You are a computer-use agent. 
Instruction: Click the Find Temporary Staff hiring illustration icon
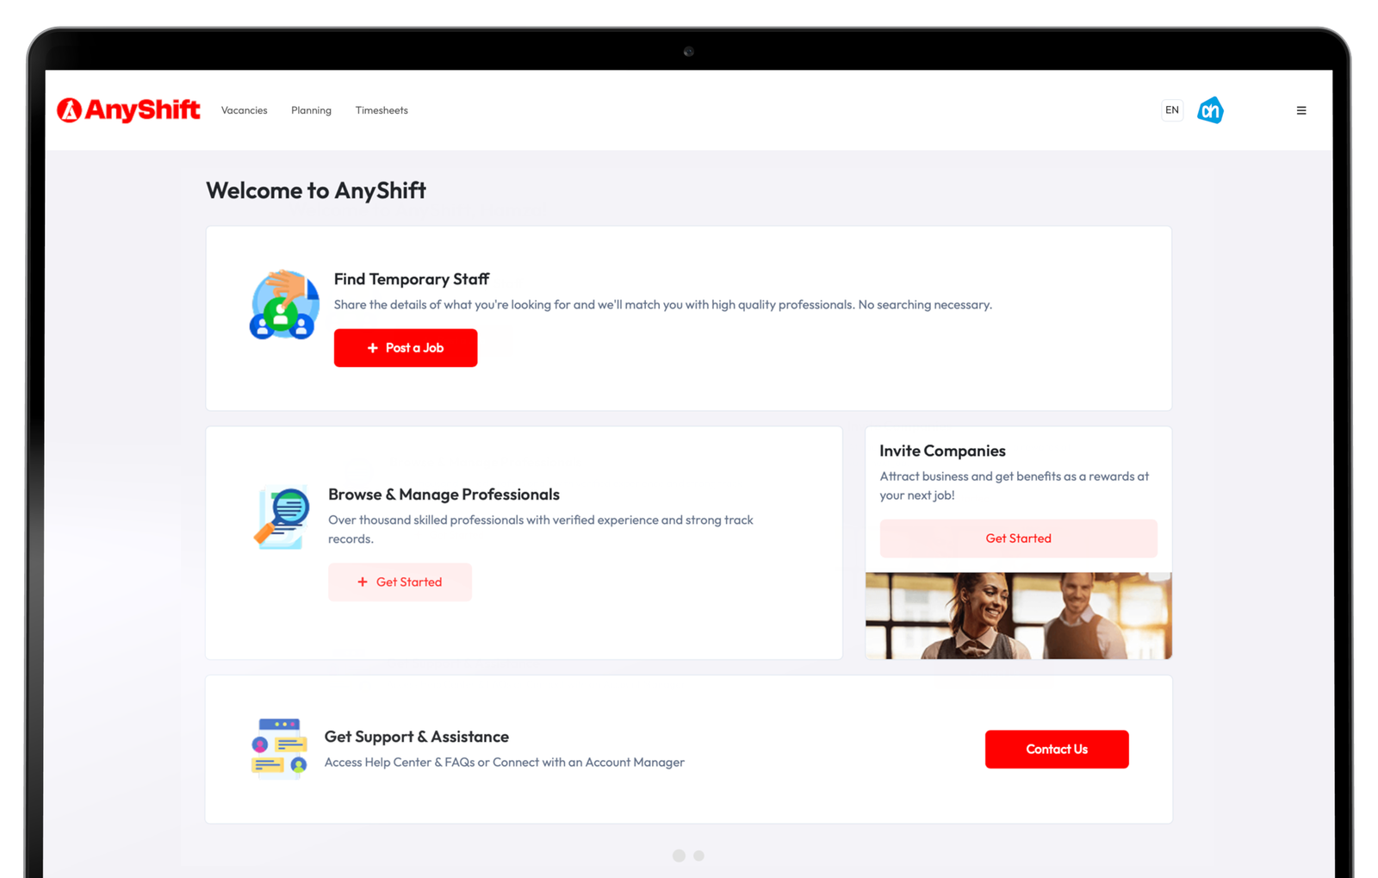(285, 304)
